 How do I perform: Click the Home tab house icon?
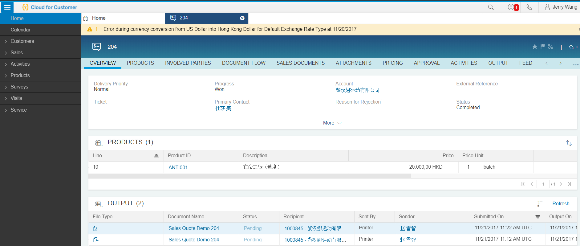[86, 18]
